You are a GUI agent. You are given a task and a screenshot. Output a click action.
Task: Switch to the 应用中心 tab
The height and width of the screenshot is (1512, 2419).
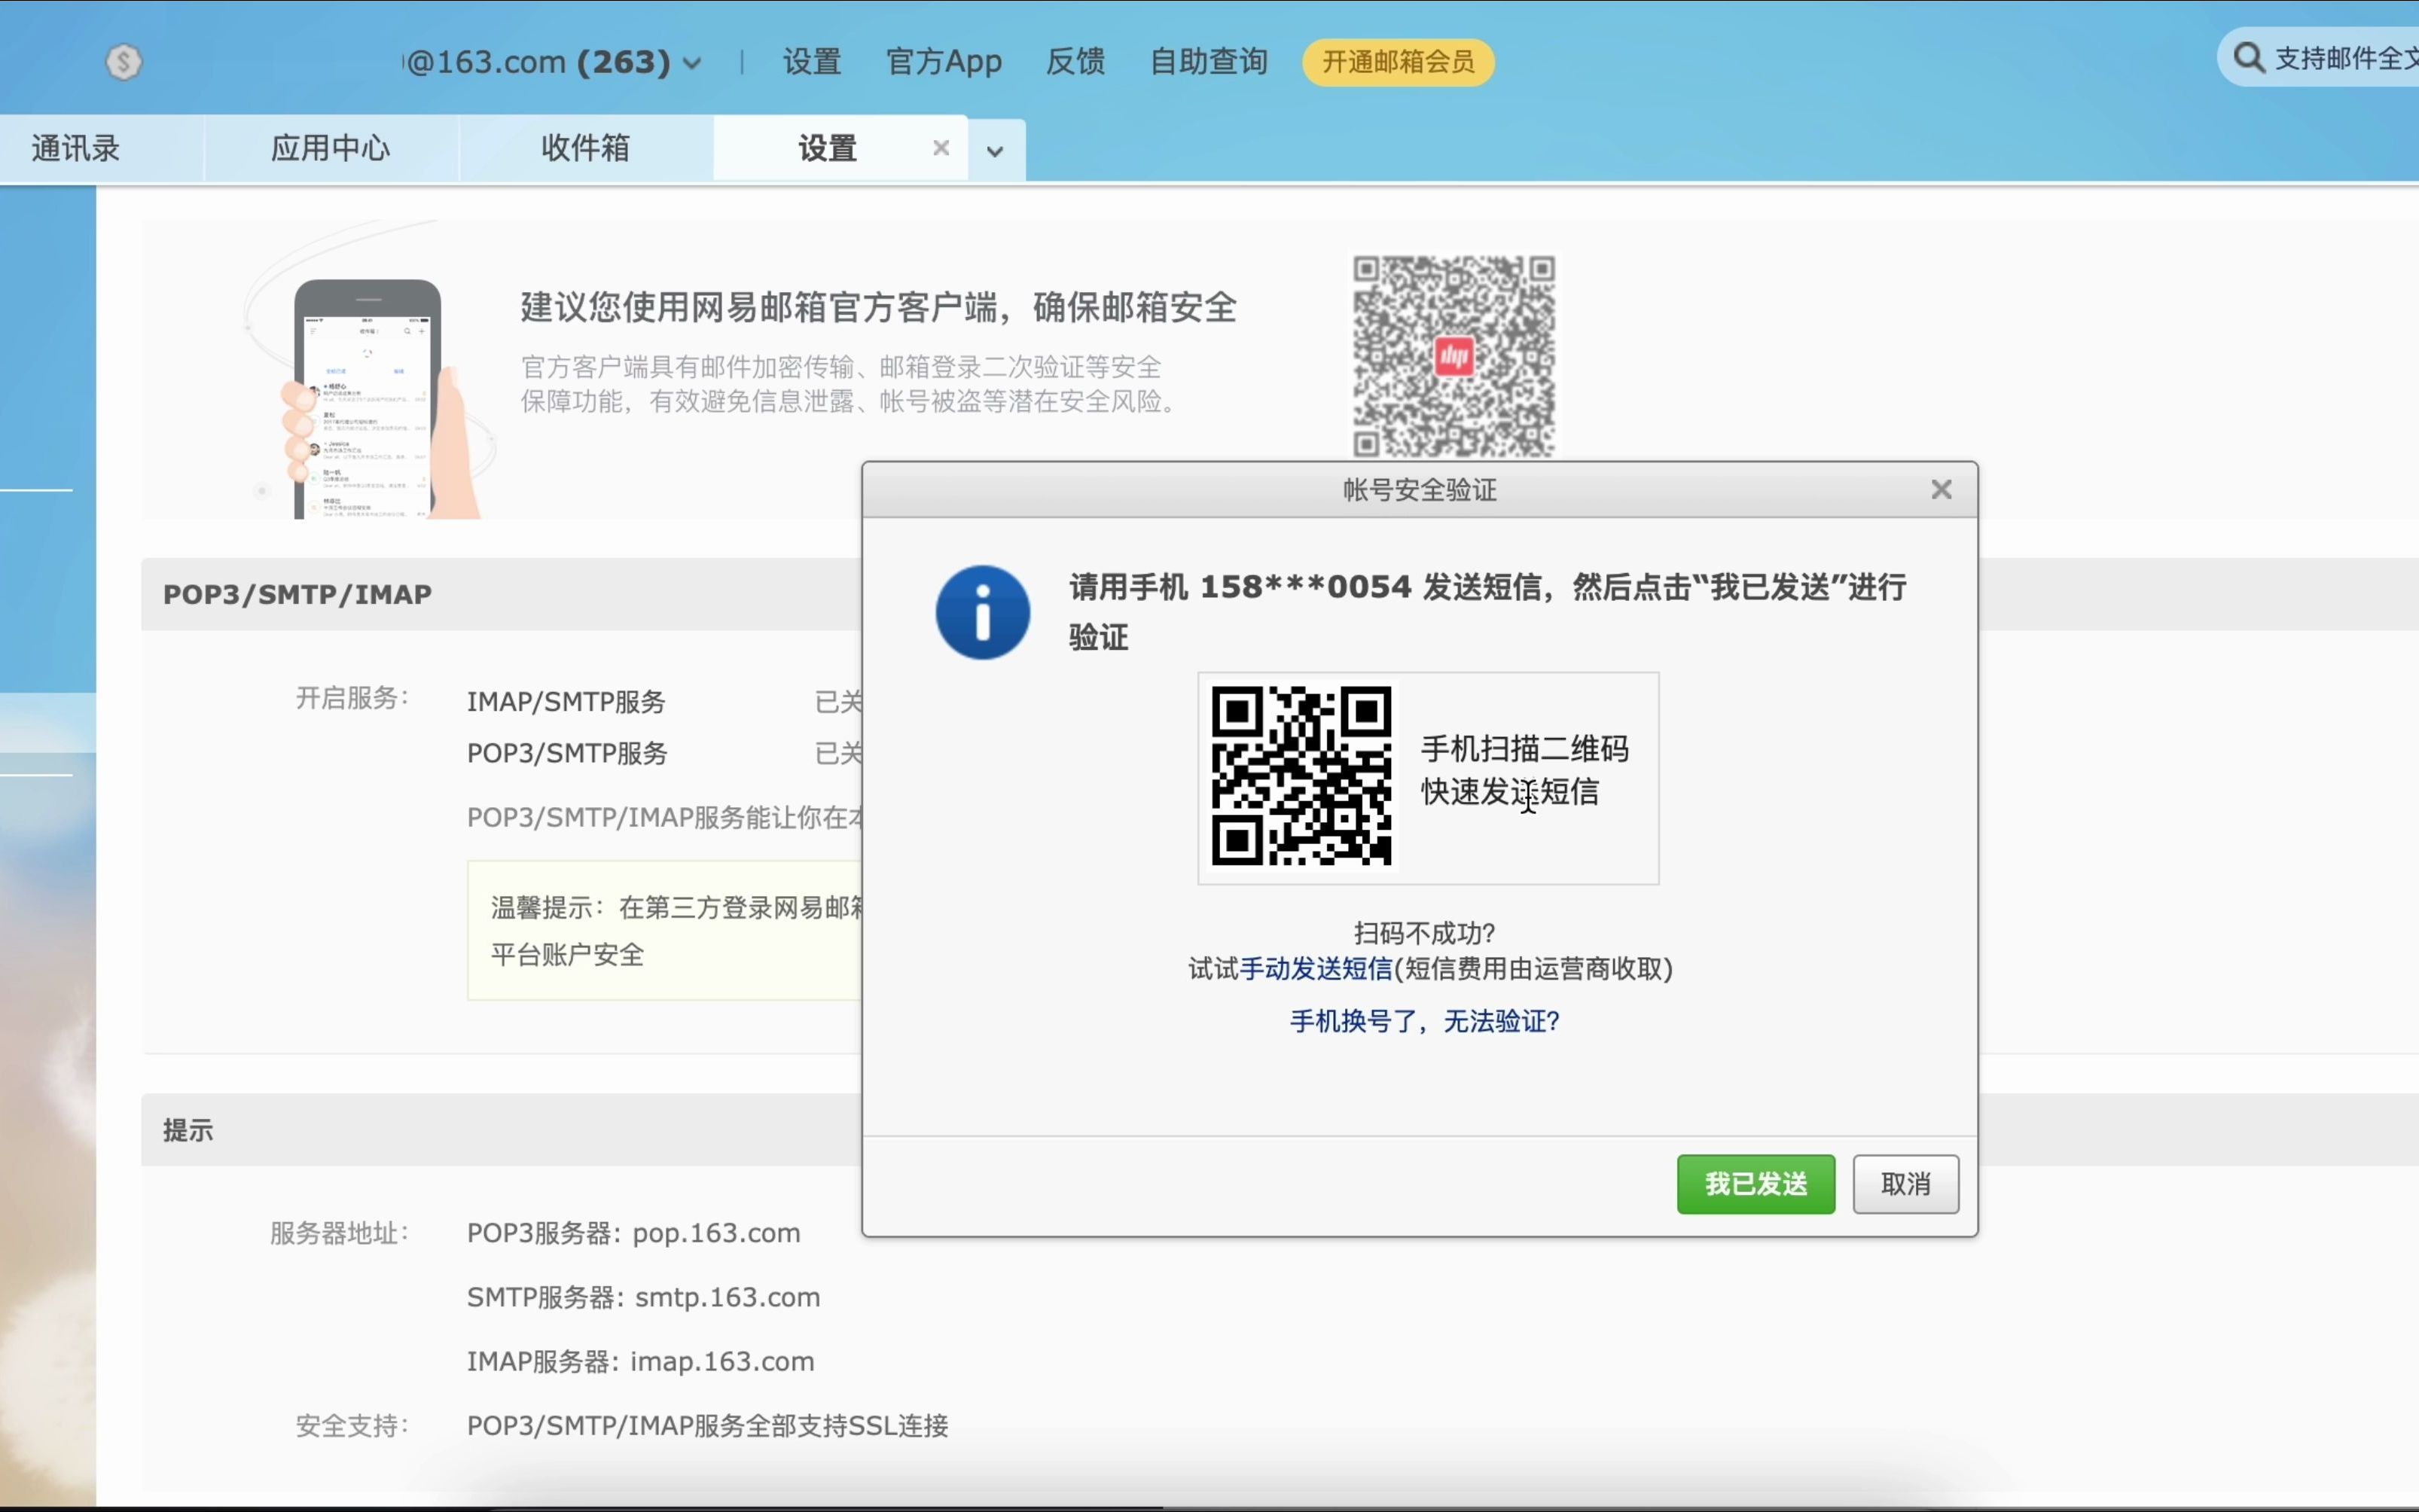coord(330,148)
